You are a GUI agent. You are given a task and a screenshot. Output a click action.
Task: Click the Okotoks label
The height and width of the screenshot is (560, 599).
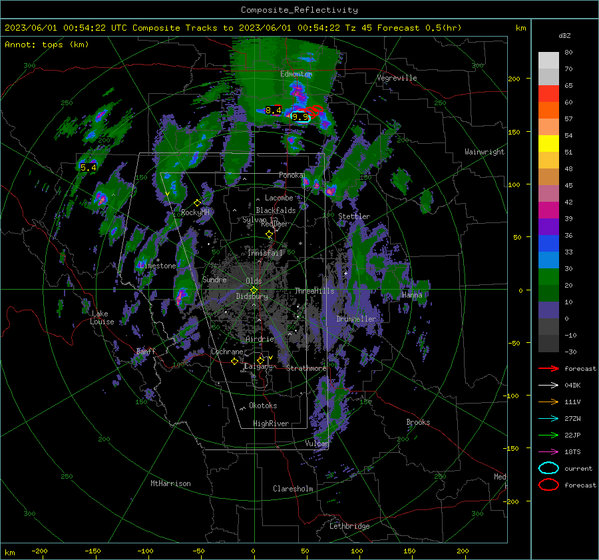[263, 406]
